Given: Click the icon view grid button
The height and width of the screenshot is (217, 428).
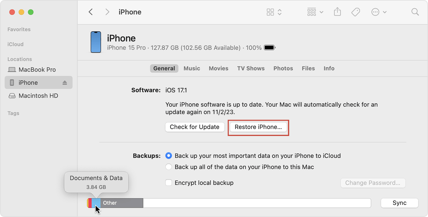Looking at the screenshot, I should click(x=270, y=12).
